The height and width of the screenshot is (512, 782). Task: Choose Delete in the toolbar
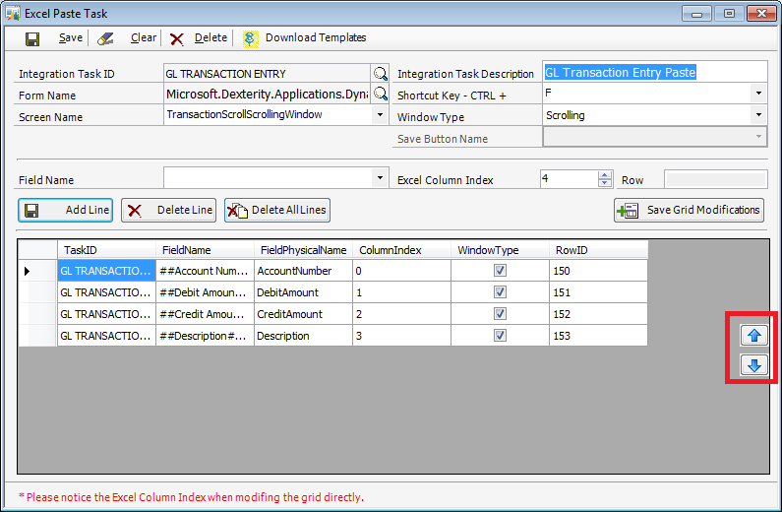coord(211,38)
